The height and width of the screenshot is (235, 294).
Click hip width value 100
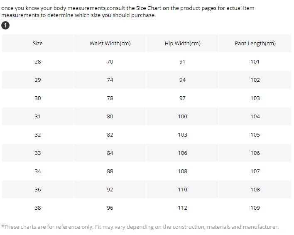(x=182, y=116)
